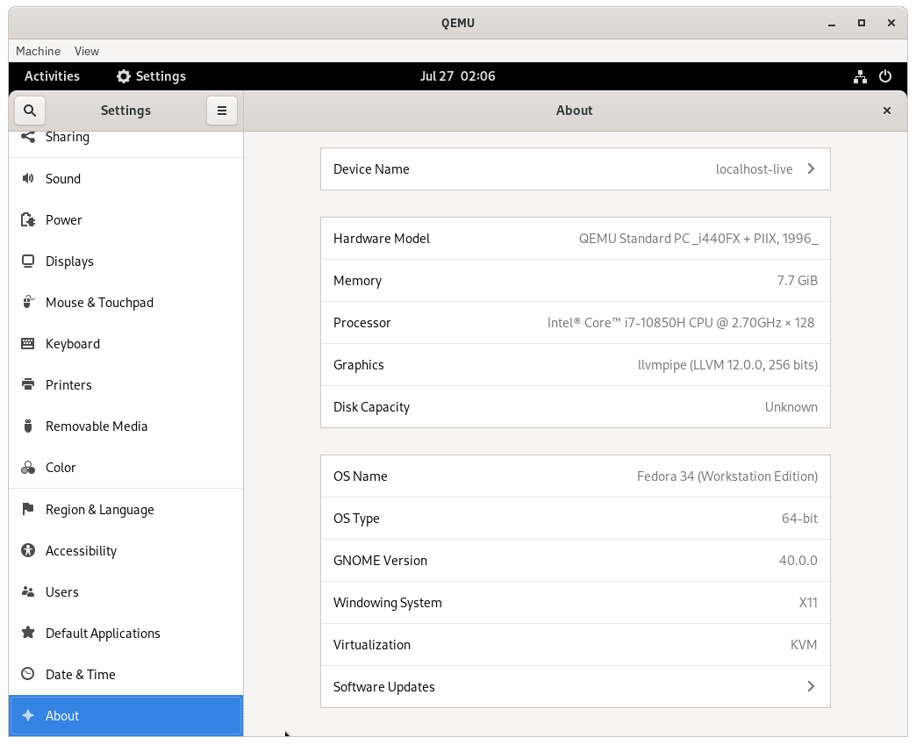Go to Printers settings
Screen dimensions: 916x745
coord(126,385)
